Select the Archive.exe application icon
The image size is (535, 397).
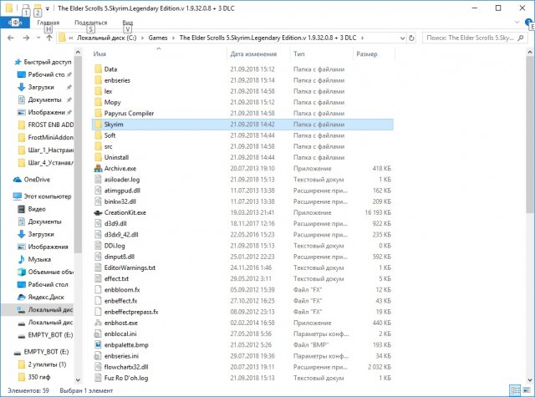[99, 169]
